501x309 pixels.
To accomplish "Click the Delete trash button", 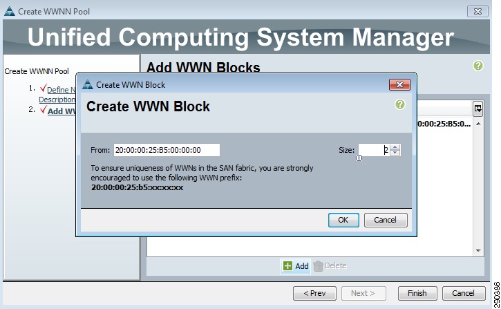I will click(330, 266).
